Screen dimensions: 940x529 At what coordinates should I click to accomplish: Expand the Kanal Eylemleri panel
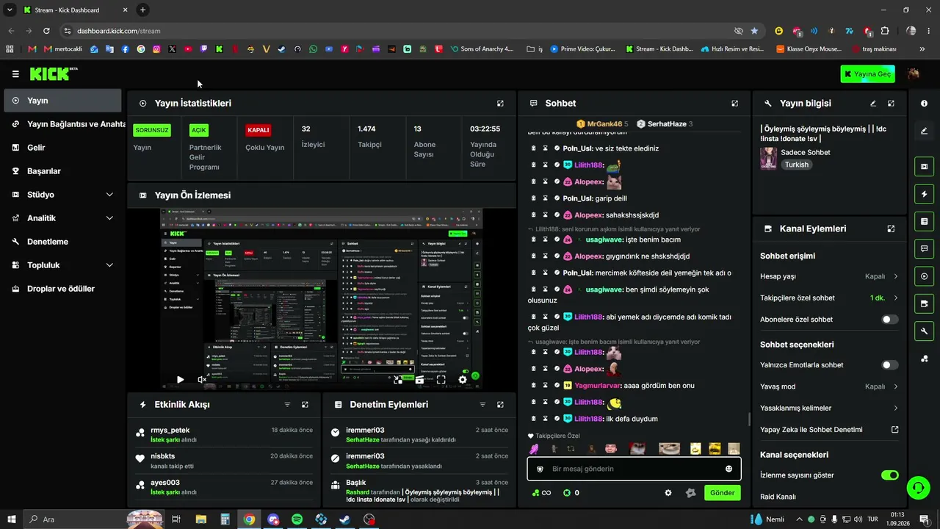(x=891, y=228)
